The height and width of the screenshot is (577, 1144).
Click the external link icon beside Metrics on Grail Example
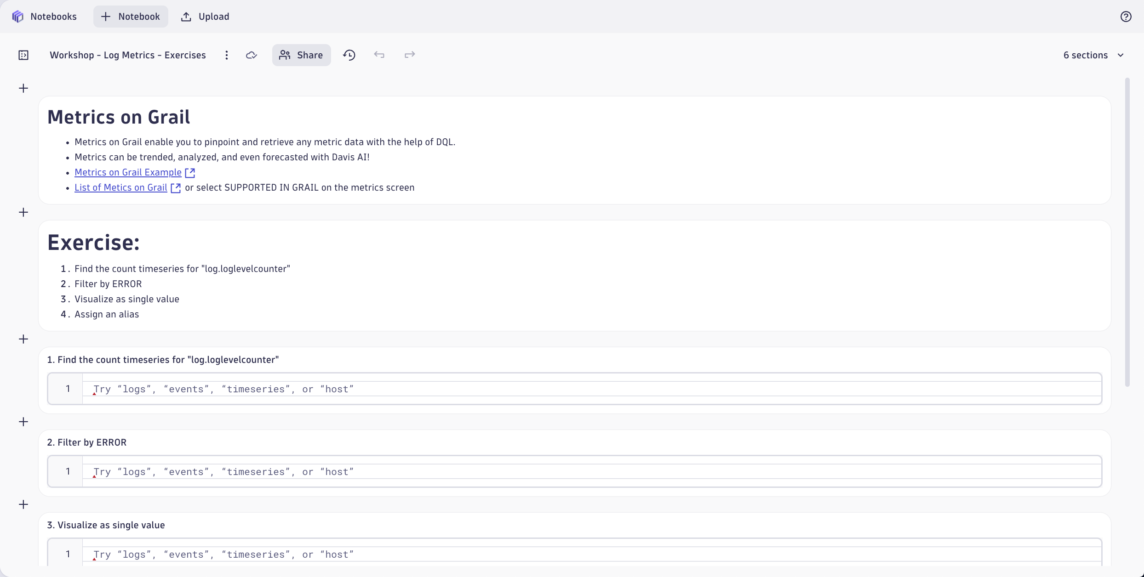pyautogui.click(x=190, y=173)
